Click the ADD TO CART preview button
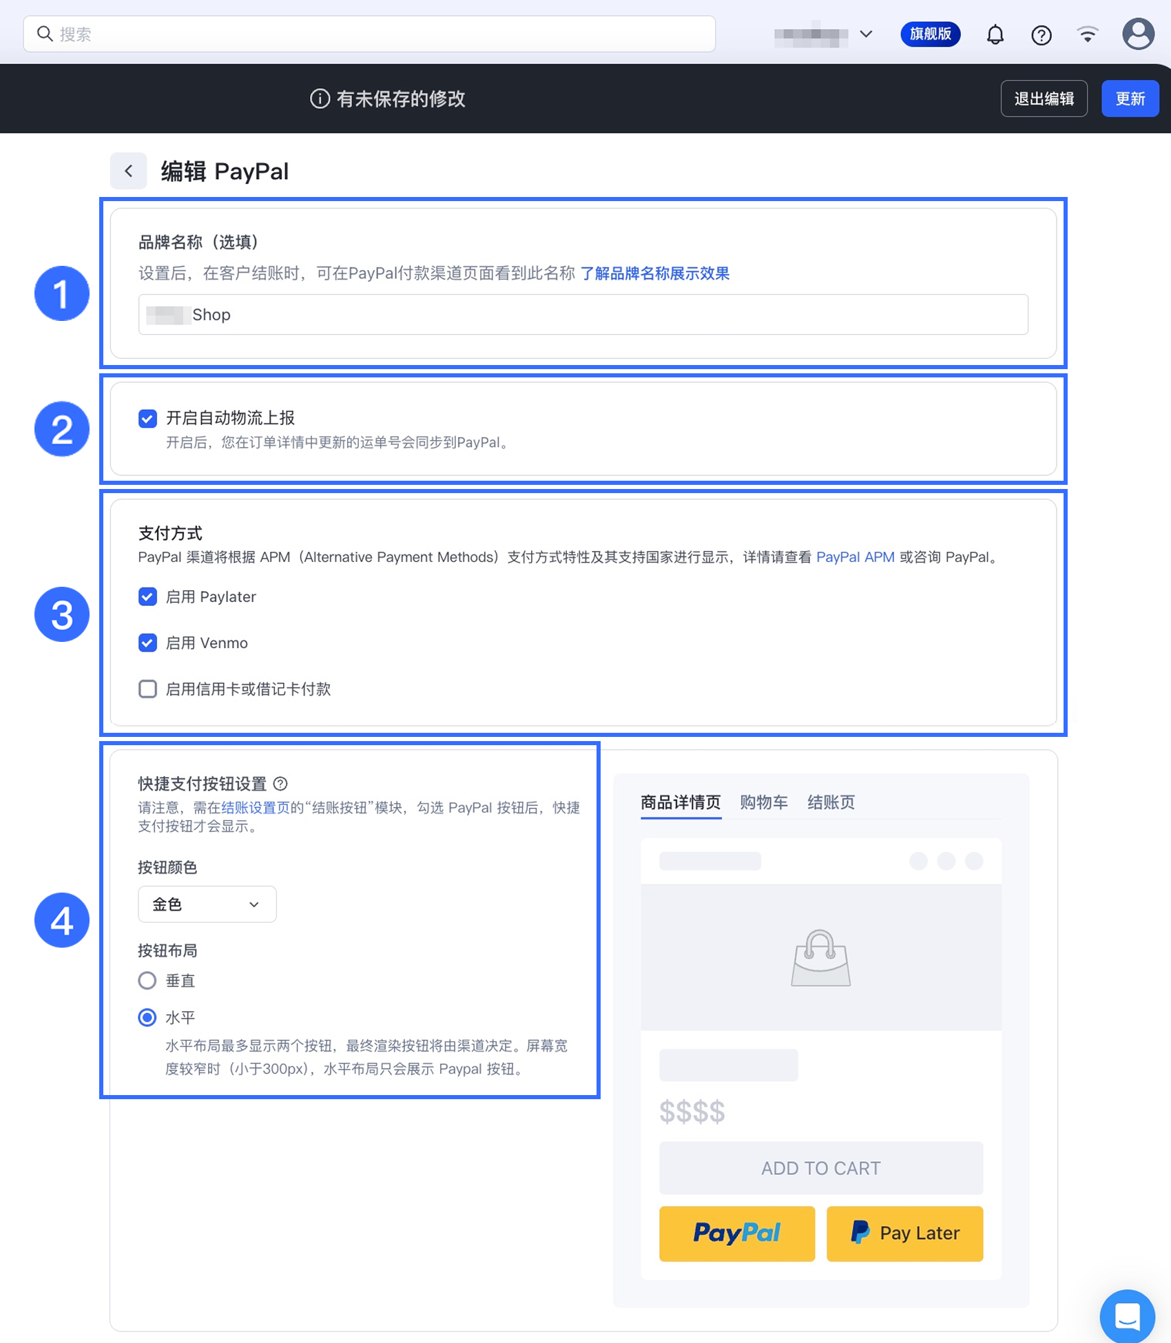This screenshot has width=1171, height=1343. [x=821, y=1168]
